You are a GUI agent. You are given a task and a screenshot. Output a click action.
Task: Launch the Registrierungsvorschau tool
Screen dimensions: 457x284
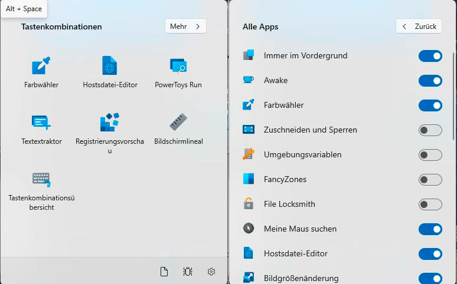click(x=110, y=133)
